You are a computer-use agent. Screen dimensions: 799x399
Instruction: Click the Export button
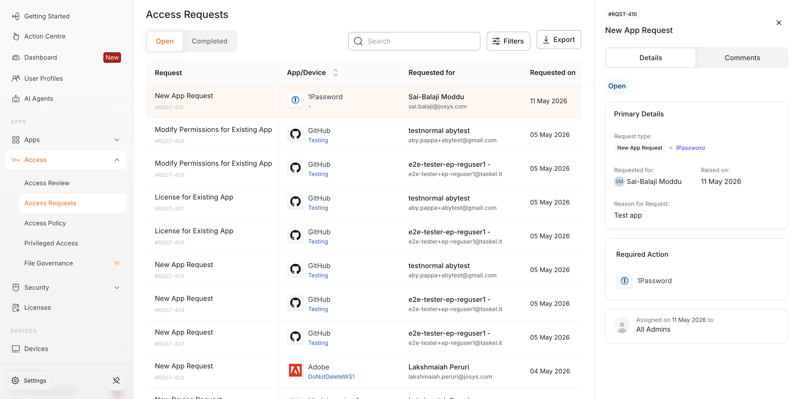(x=559, y=40)
